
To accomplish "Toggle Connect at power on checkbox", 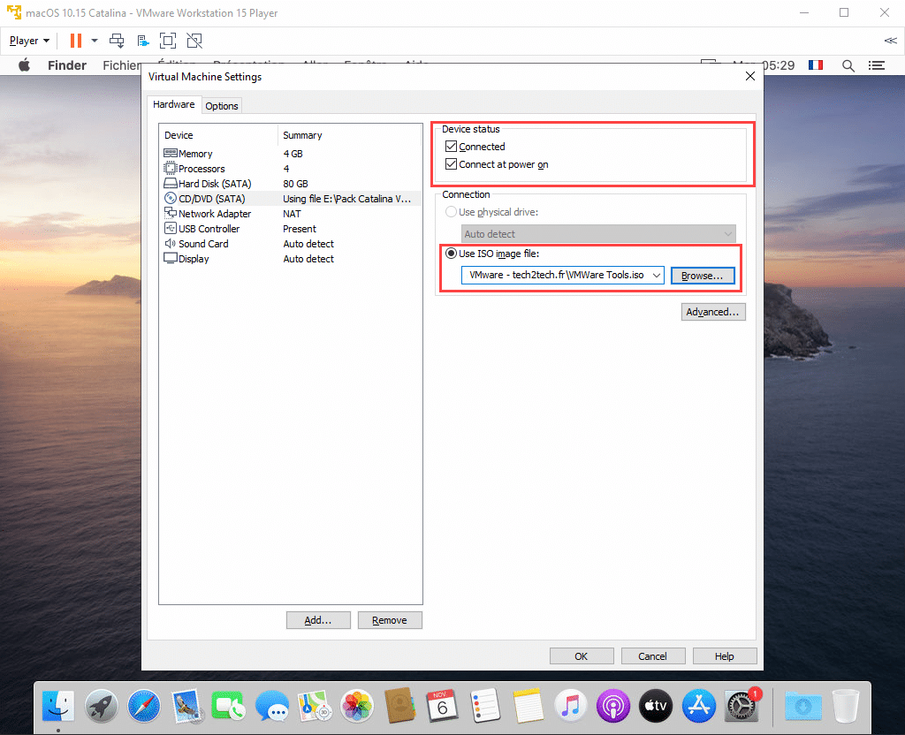I will click(452, 164).
